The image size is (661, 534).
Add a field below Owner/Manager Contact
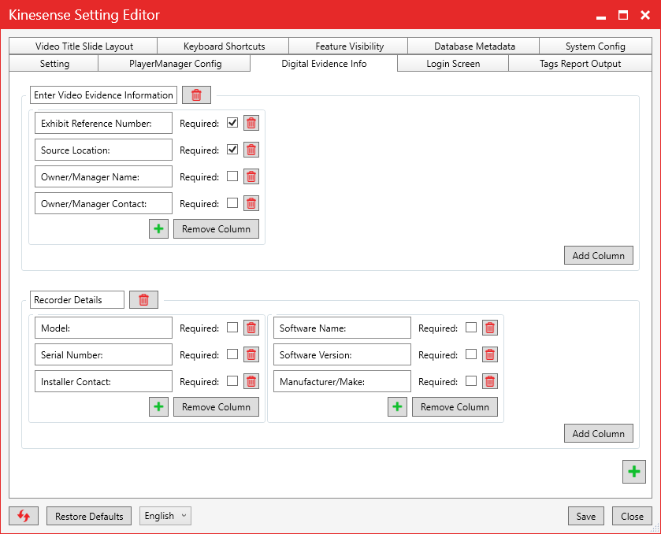click(x=158, y=229)
